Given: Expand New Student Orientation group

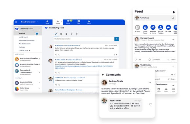Looking at the screenshot, I should [39, 58].
